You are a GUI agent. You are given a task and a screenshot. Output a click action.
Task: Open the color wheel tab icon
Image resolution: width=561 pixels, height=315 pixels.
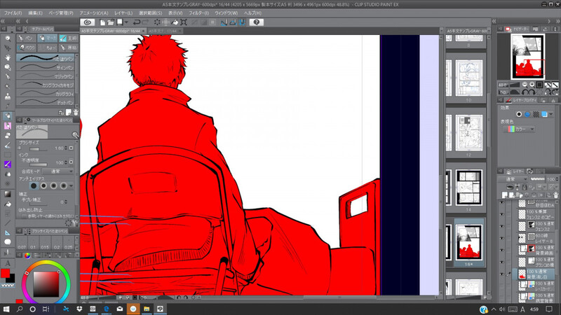27,255
